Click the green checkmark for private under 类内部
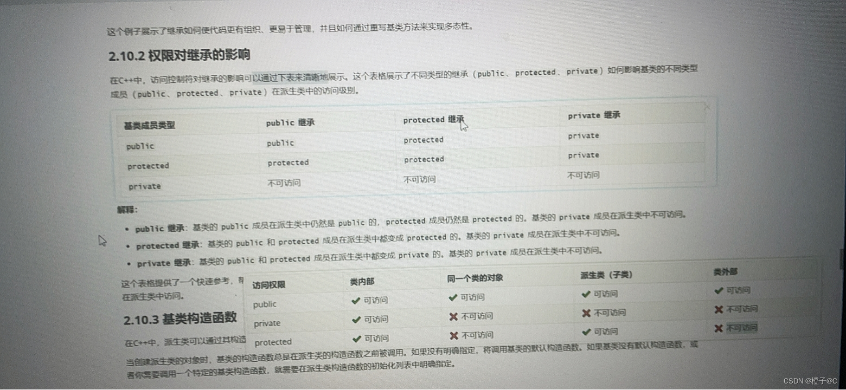The width and height of the screenshot is (846, 390). click(x=357, y=319)
